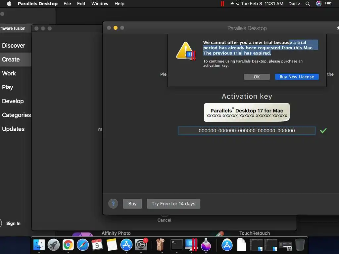This screenshot has height=254, width=339.
Task: Click the activation key input field
Action: tap(247, 131)
